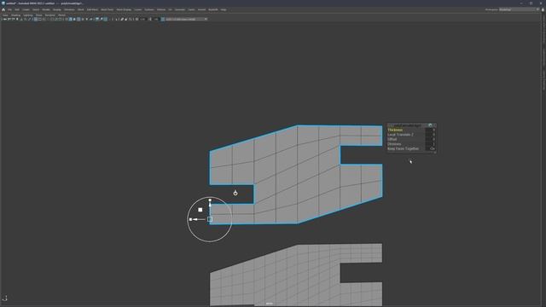Open the File menu
Viewport: 546px width, 307px height.
(x=9, y=9)
